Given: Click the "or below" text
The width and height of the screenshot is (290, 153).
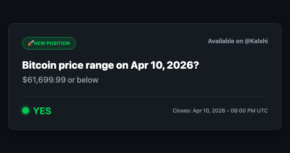Looking at the screenshot, I should pos(83,80).
